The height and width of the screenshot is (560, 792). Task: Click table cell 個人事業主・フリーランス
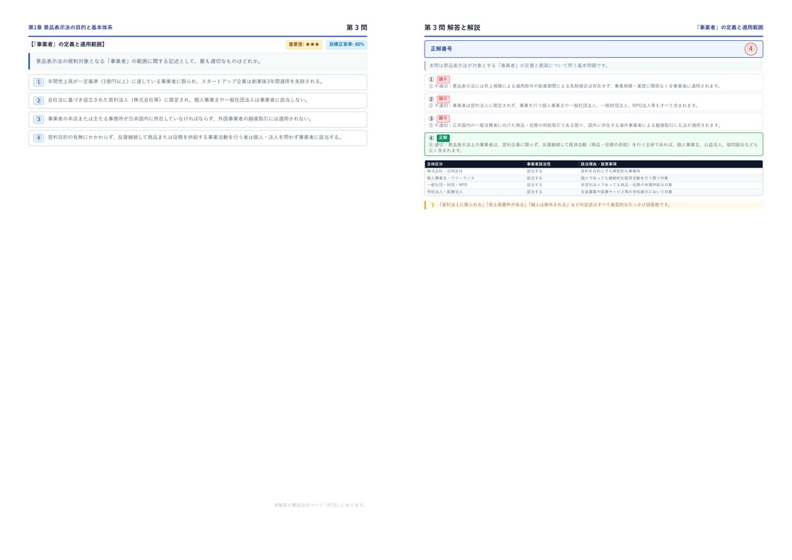(451, 178)
